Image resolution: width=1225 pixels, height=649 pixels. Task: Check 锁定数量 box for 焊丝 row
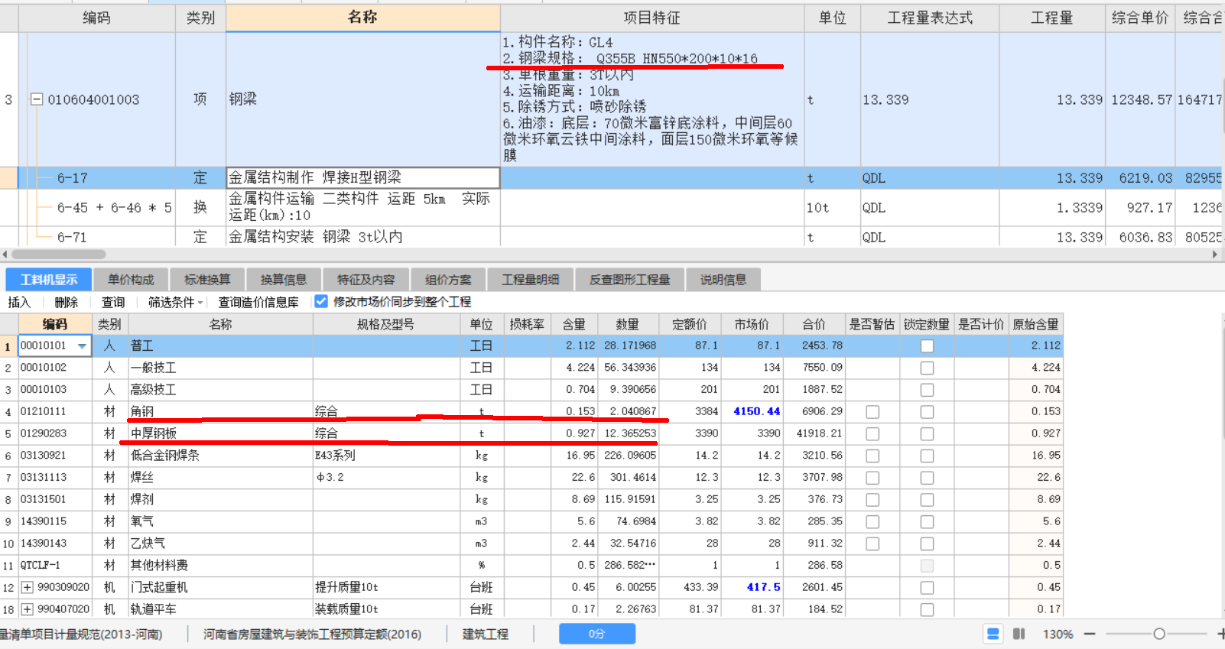click(x=927, y=478)
